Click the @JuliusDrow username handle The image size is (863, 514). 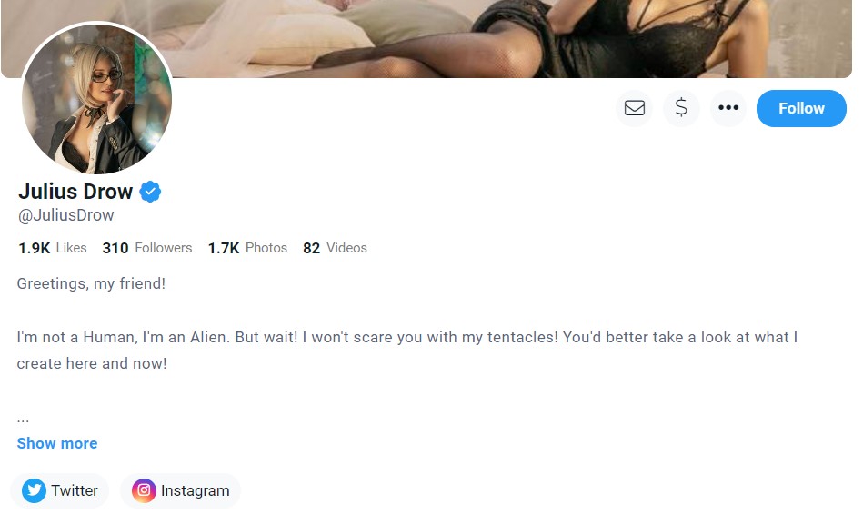tap(65, 215)
